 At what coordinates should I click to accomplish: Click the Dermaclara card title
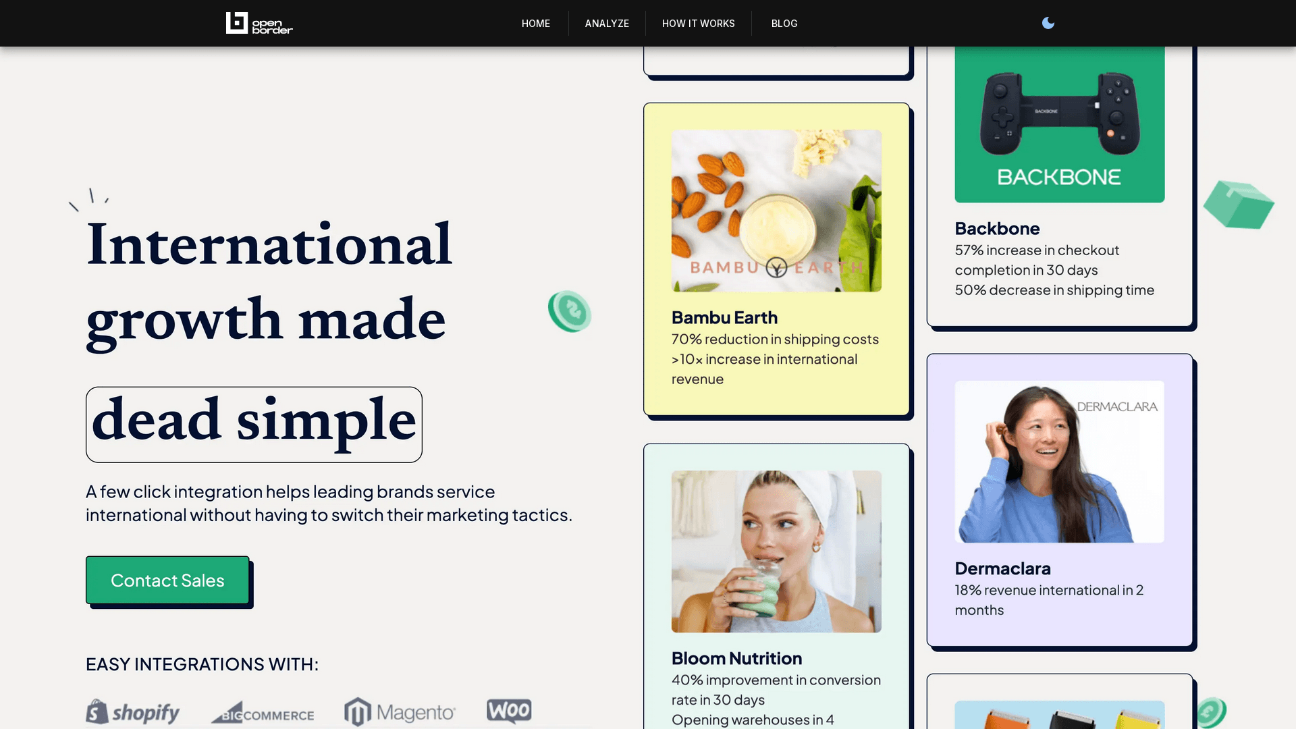tap(1002, 568)
